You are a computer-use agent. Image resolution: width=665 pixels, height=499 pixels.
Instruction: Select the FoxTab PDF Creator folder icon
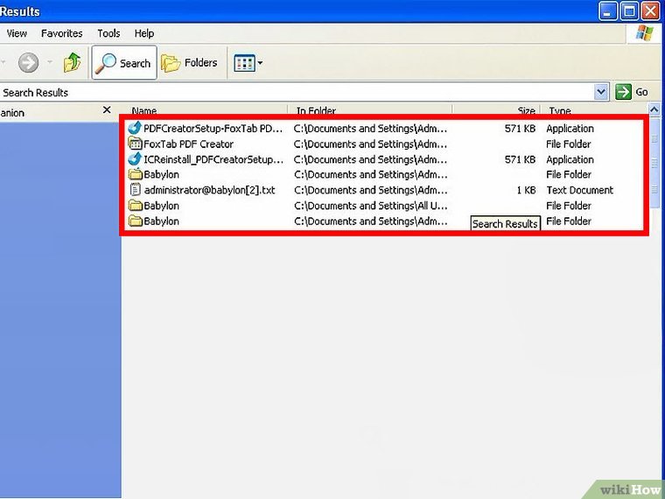point(135,144)
